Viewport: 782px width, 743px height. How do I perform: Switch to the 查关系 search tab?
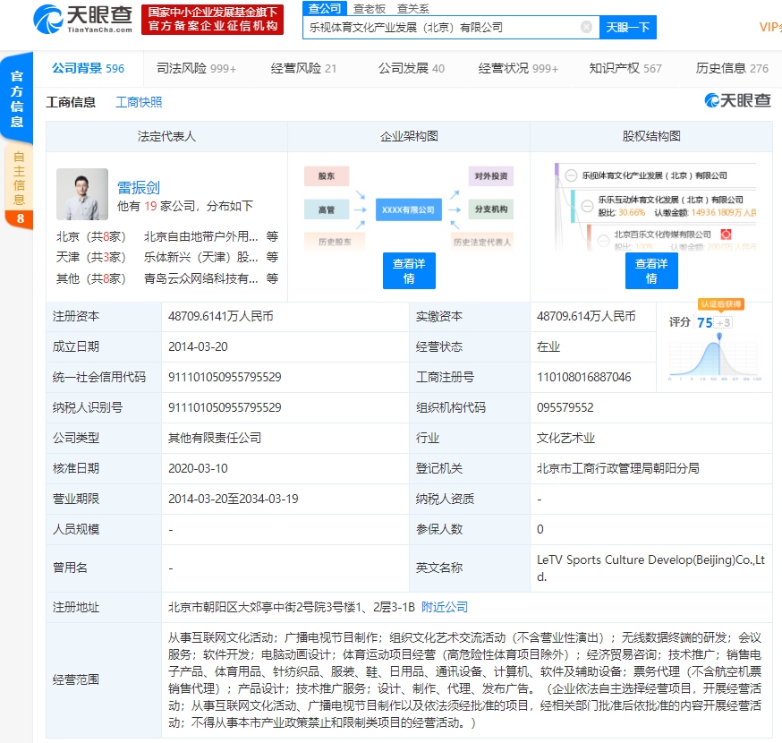[412, 8]
